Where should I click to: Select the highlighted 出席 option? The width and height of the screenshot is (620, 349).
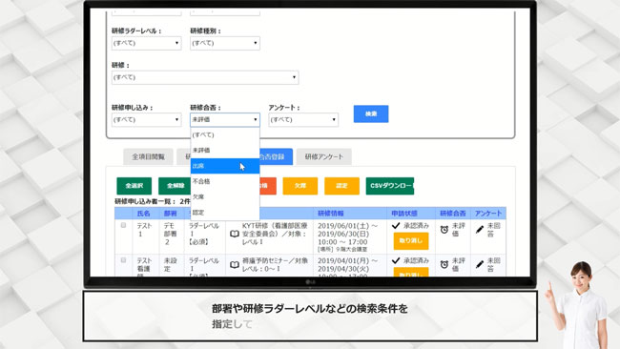pos(225,166)
